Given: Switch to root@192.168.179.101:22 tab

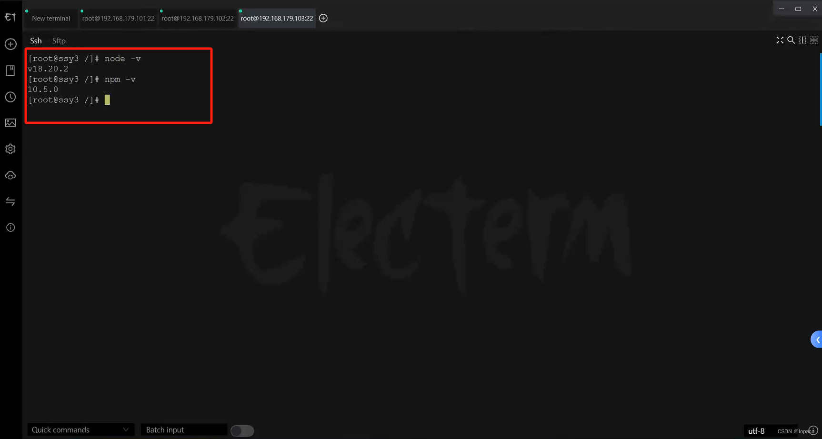Looking at the screenshot, I should pos(118,18).
